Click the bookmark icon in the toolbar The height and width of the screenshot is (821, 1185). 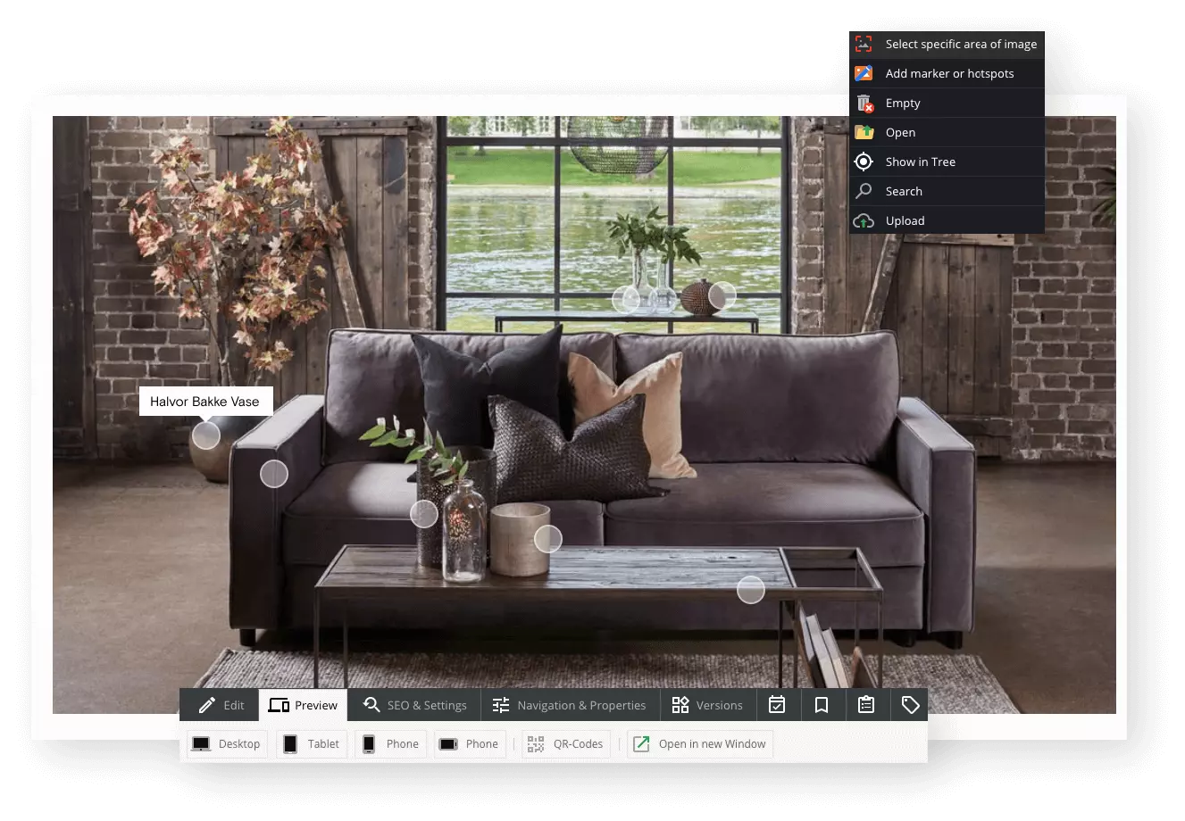(x=822, y=705)
